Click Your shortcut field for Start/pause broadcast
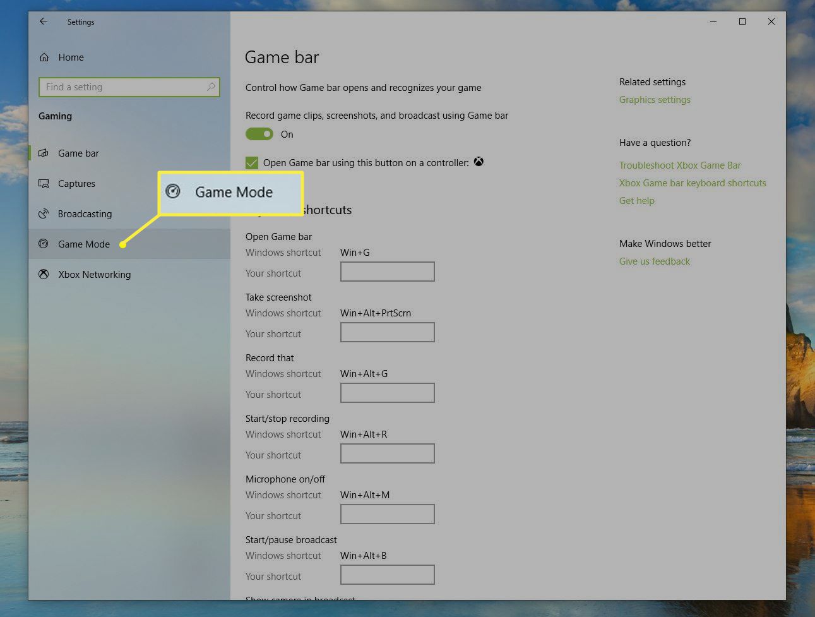Viewport: 815px width, 617px height. [388, 575]
